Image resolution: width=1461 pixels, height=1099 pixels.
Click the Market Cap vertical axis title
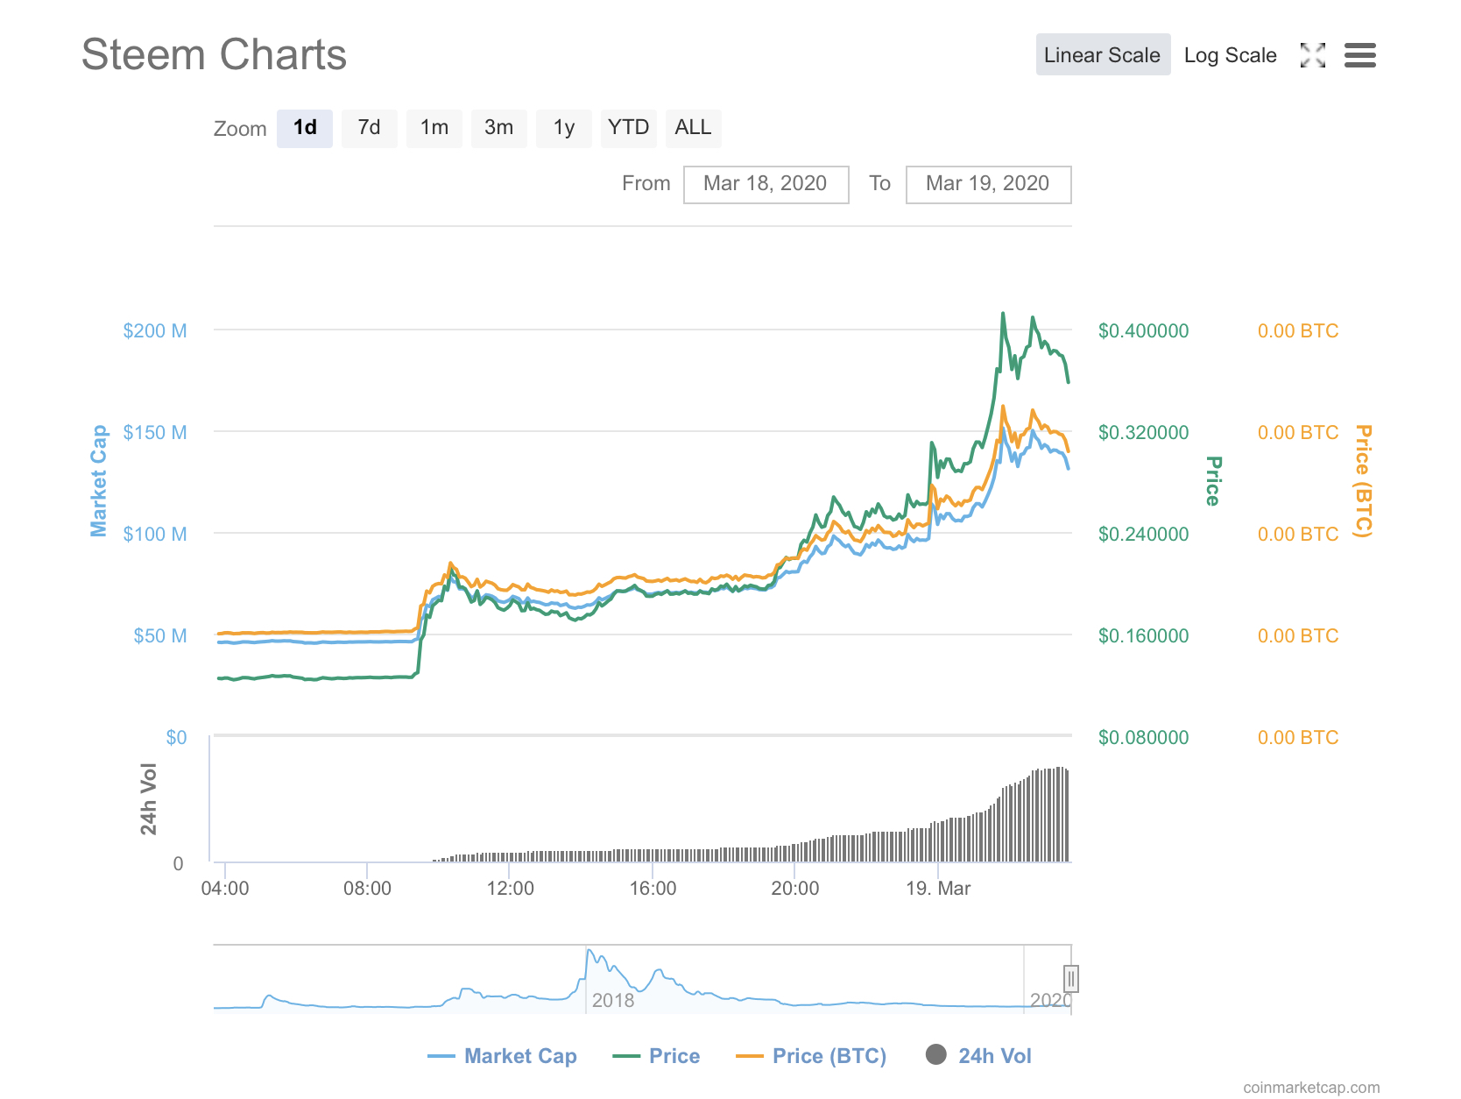99,480
